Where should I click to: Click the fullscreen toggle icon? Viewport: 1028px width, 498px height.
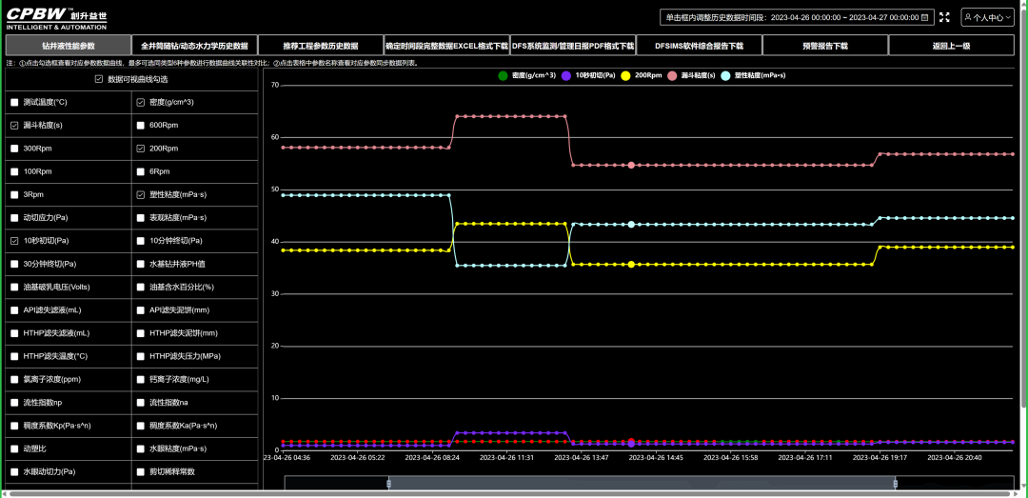945,18
